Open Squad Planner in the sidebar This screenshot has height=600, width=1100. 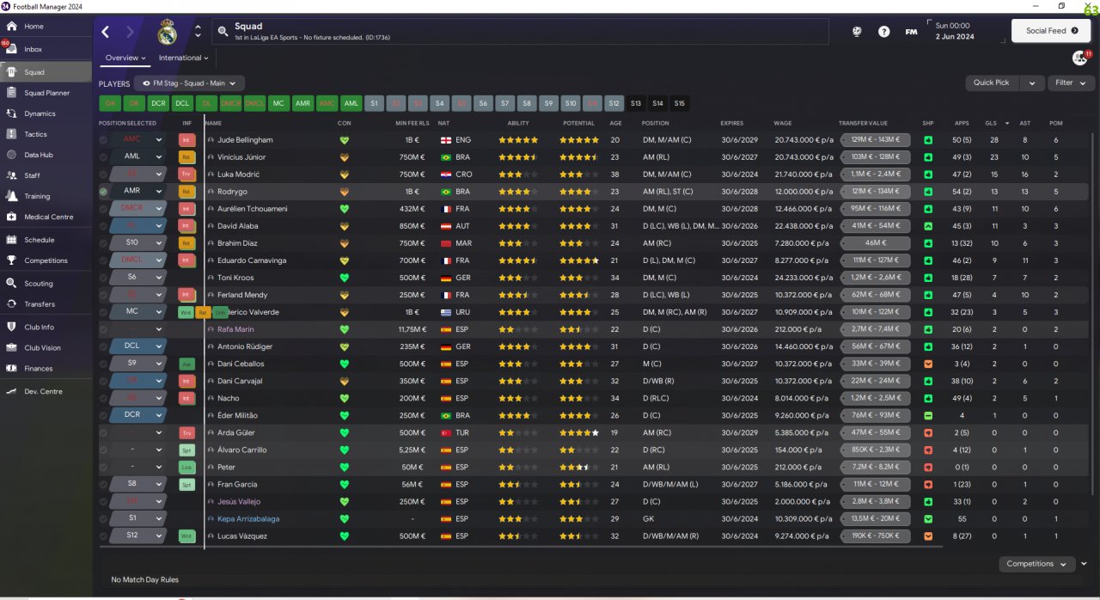tap(46, 93)
